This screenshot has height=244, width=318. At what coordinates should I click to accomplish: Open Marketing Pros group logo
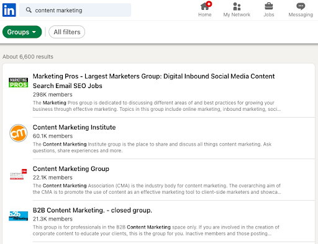[19, 82]
